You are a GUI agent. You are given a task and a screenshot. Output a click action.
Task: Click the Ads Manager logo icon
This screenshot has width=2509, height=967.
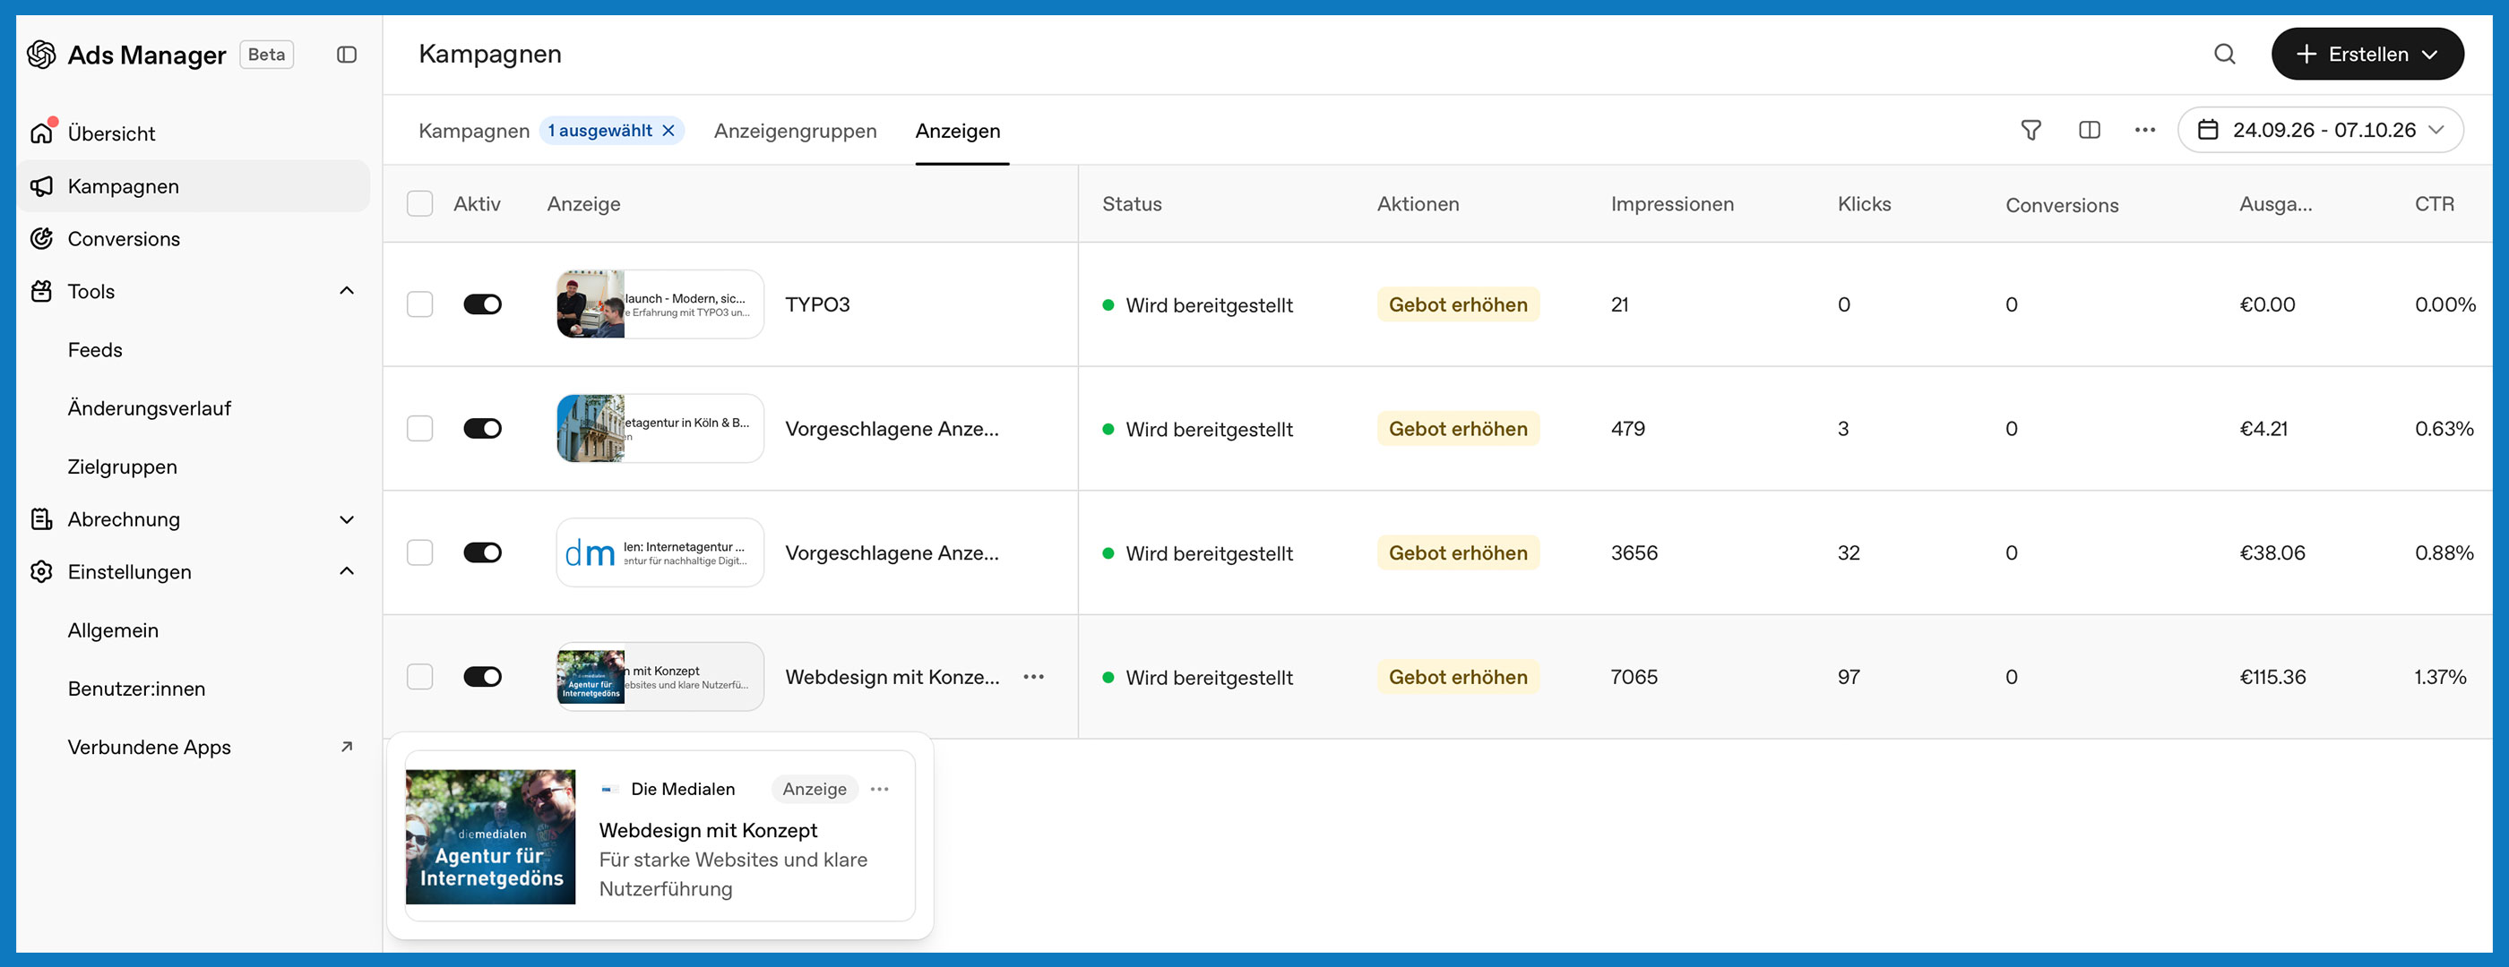pos(41,55)
